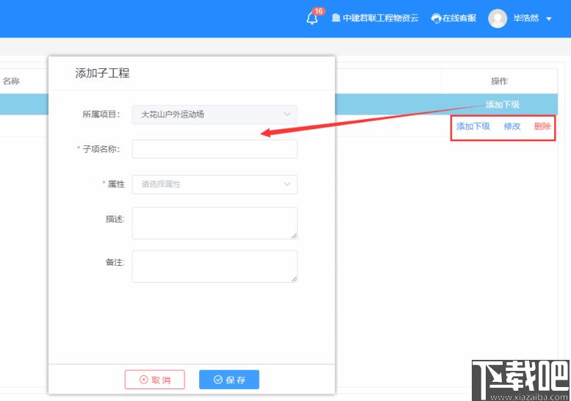Image resolution: width=571 pixels, height=401 pixels.
Task: Open the 所属项目 project dropdown
Action: (215, 115)
